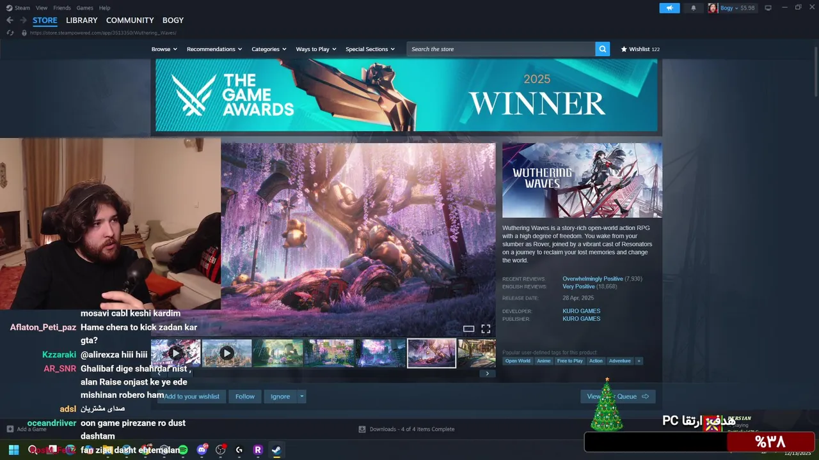Click the Downloads tray icon
819x460 pixels.
coord(362,429)
